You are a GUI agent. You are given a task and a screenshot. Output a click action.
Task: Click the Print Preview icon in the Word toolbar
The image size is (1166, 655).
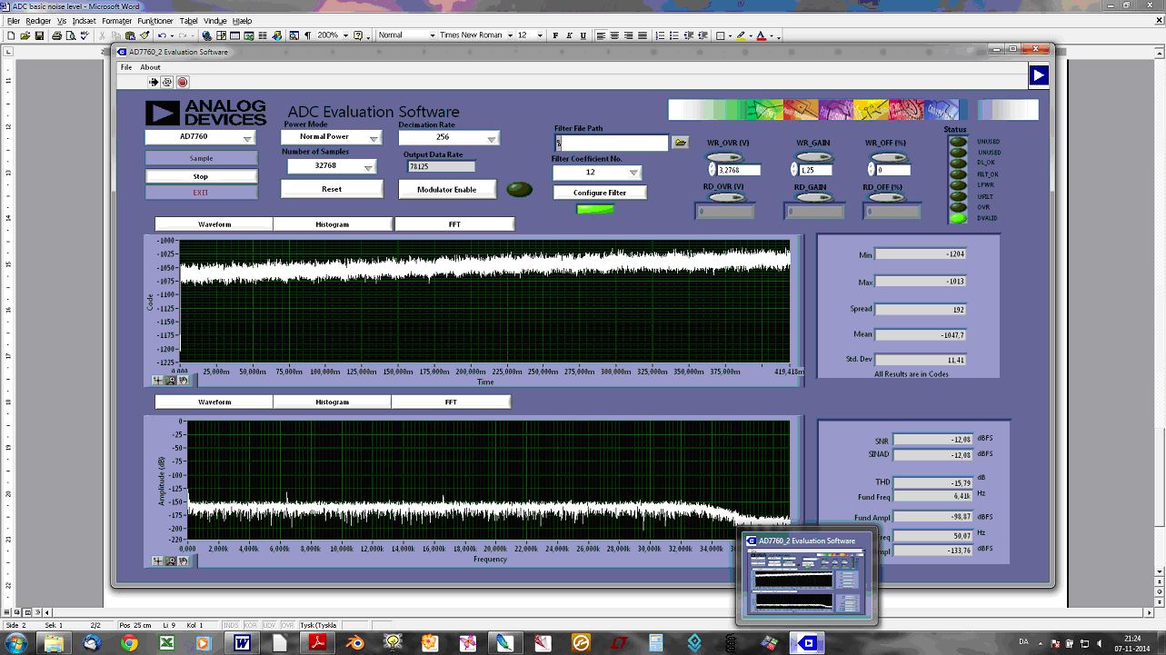click(x=71, y=35)
